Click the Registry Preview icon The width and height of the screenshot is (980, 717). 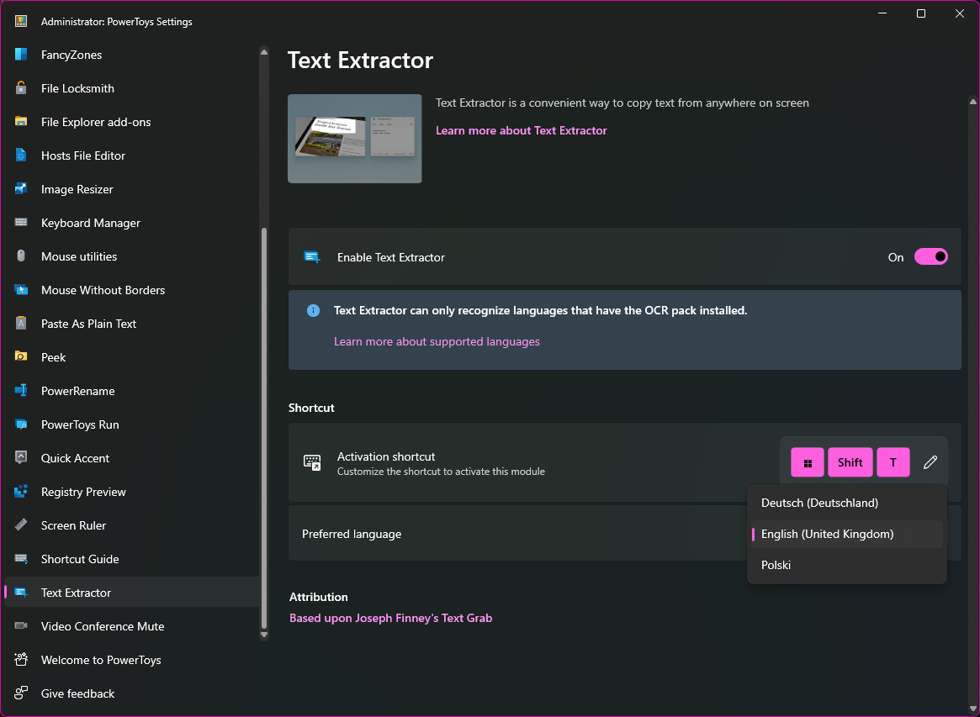(x=21, y=492)
